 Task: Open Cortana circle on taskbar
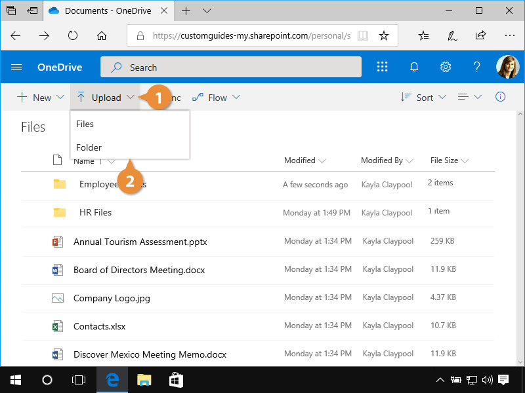47,380
